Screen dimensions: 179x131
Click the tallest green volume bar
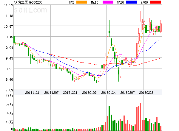tap(109, 118)
